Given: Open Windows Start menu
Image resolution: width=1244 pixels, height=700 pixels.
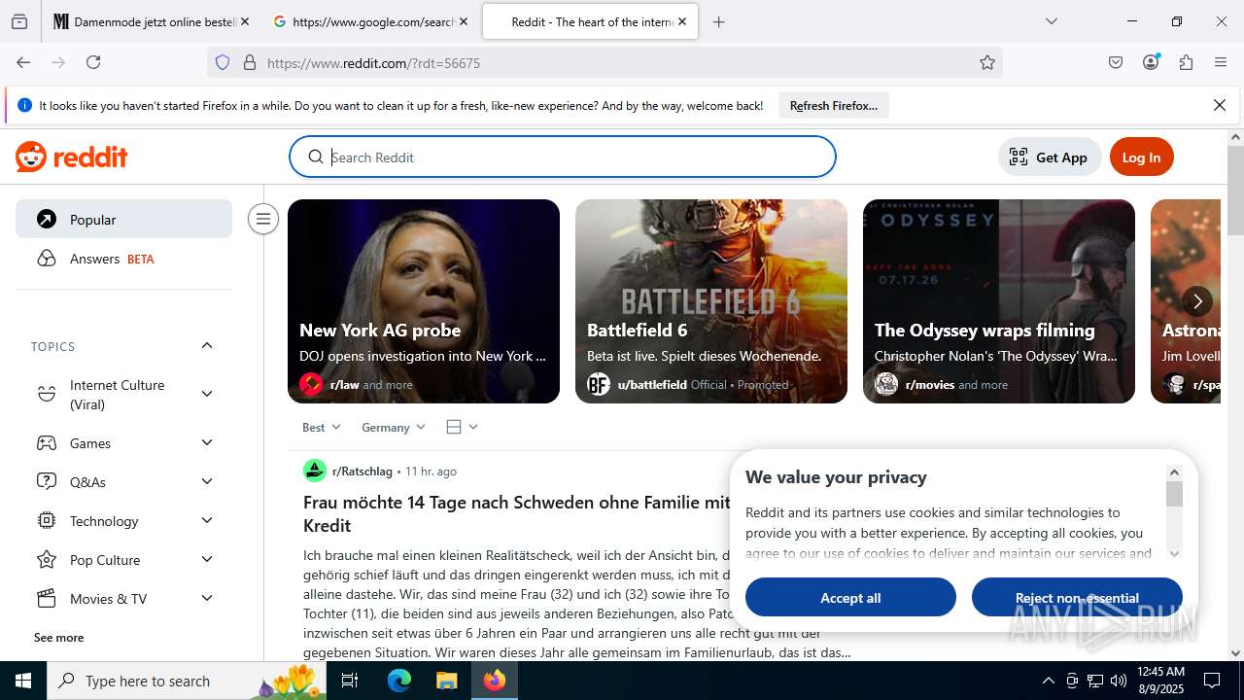Looking at the screenshot, I should point(23,681).
